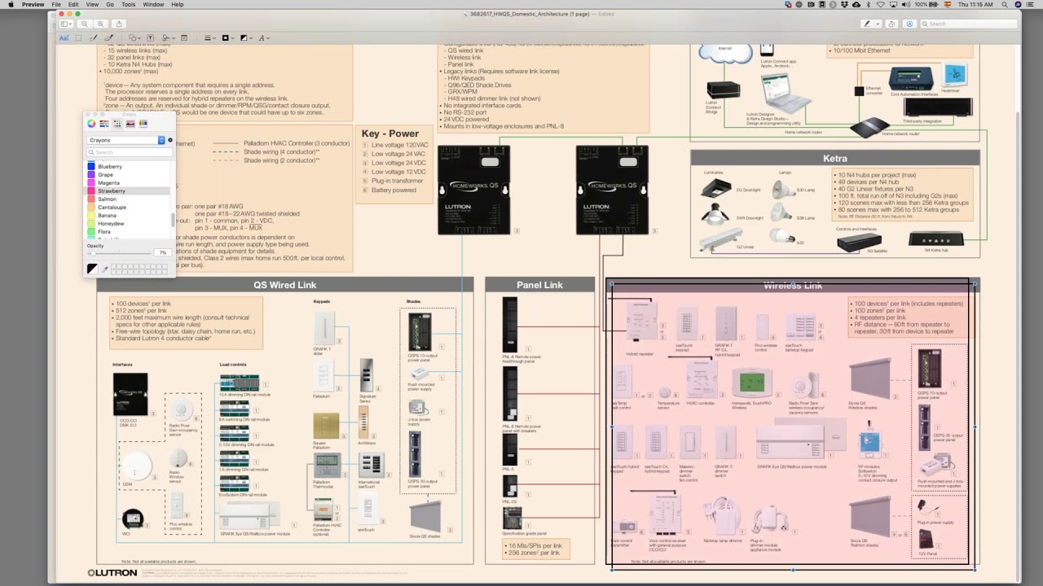The image size is (1043, 586).
Task: Click the palette gear options button
Action: point(170,140)
